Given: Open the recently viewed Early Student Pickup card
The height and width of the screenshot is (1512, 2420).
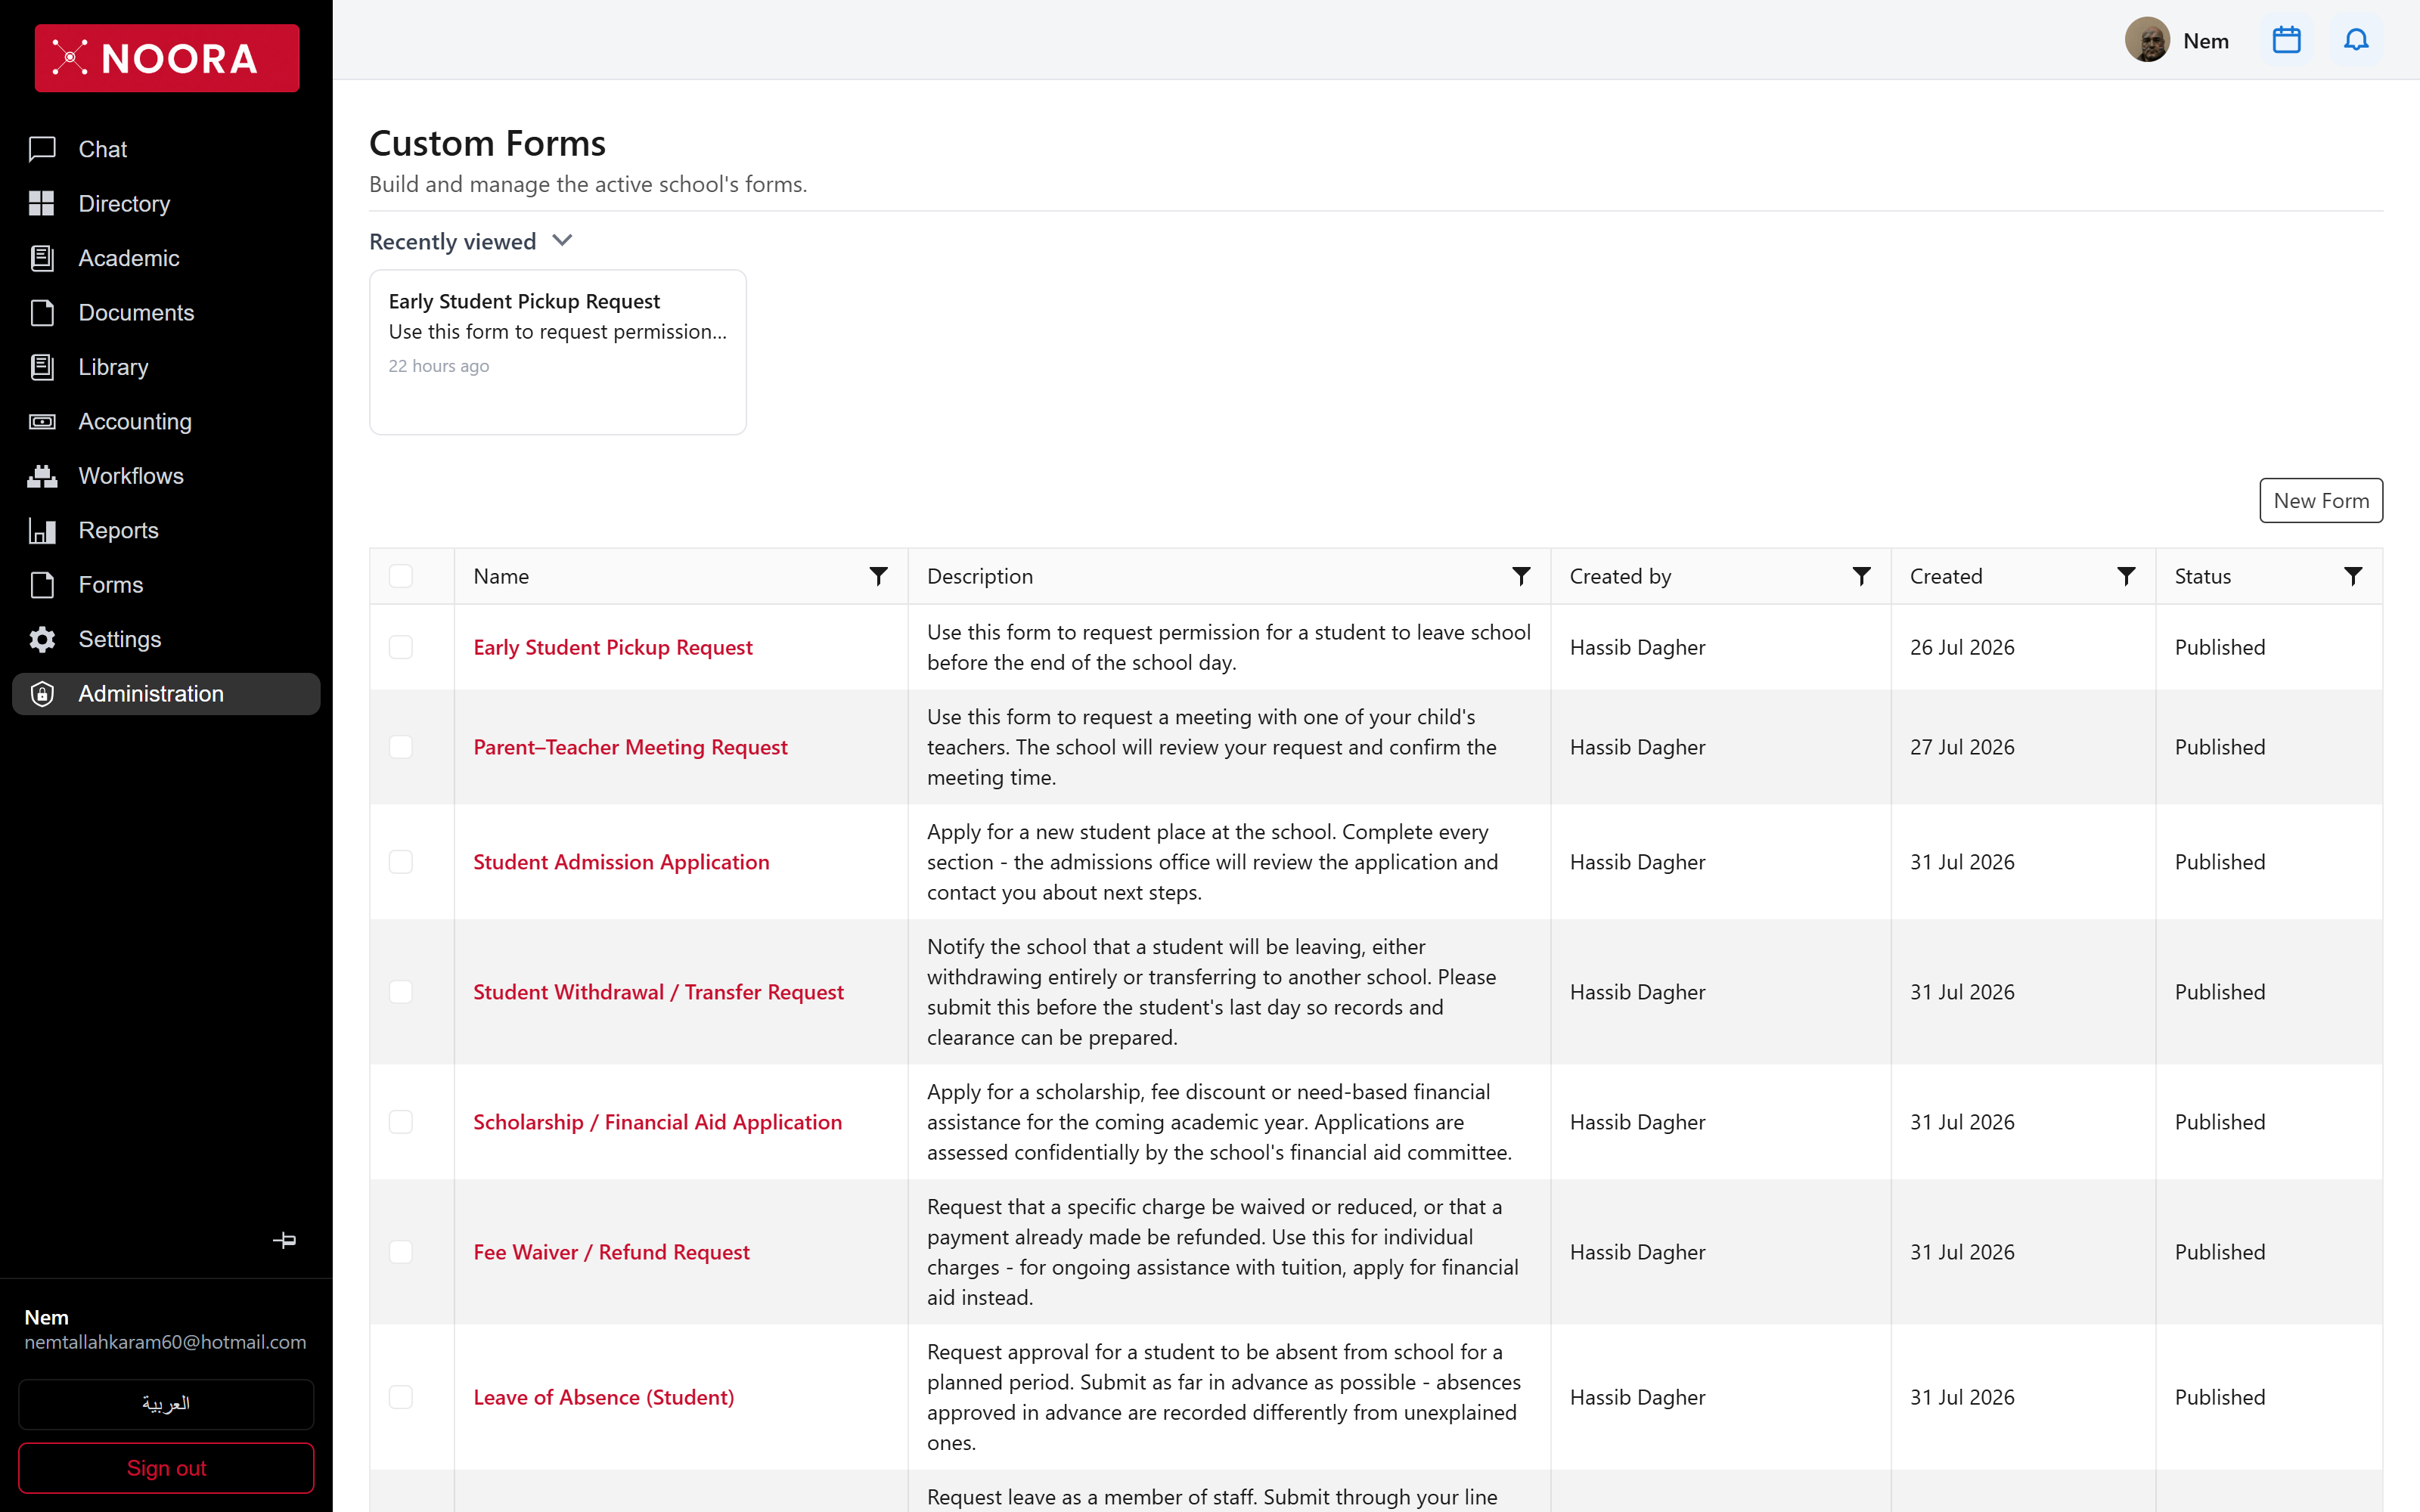Looking at the screenshot, I should pyautogui.click(x=558, y=352).
